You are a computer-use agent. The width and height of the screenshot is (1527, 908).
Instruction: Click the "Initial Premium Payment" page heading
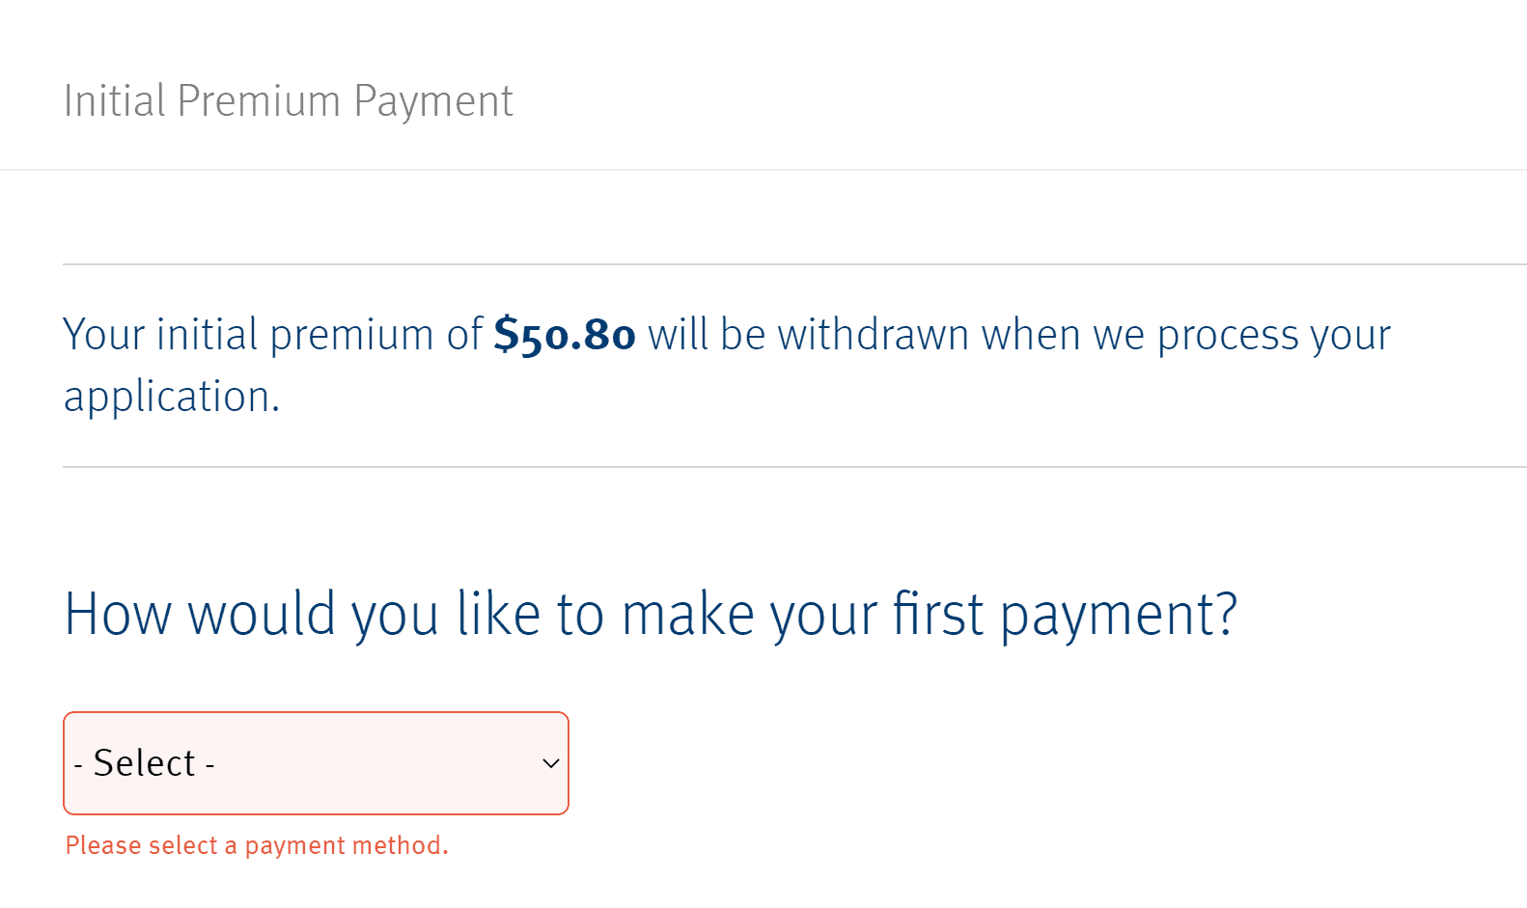[288, 101]
